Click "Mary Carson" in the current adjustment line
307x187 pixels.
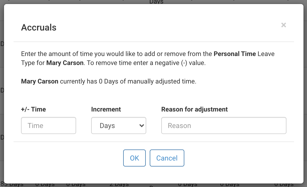[x=40, y=81]
